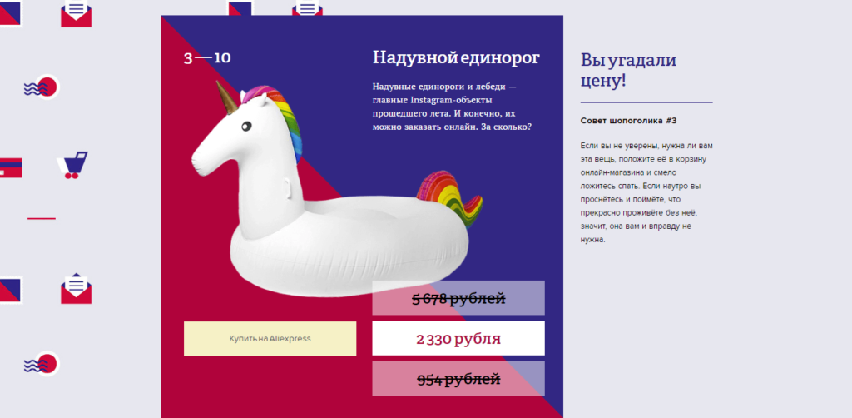Select the crossed-out 954 рублей price option

(x=458, y=379)
